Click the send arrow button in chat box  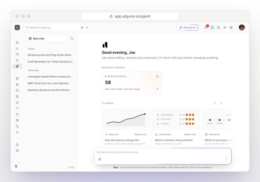pos(226,159)
